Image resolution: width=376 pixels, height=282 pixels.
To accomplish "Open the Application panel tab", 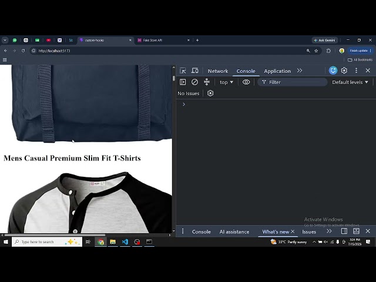I will (x=277, y=71).
